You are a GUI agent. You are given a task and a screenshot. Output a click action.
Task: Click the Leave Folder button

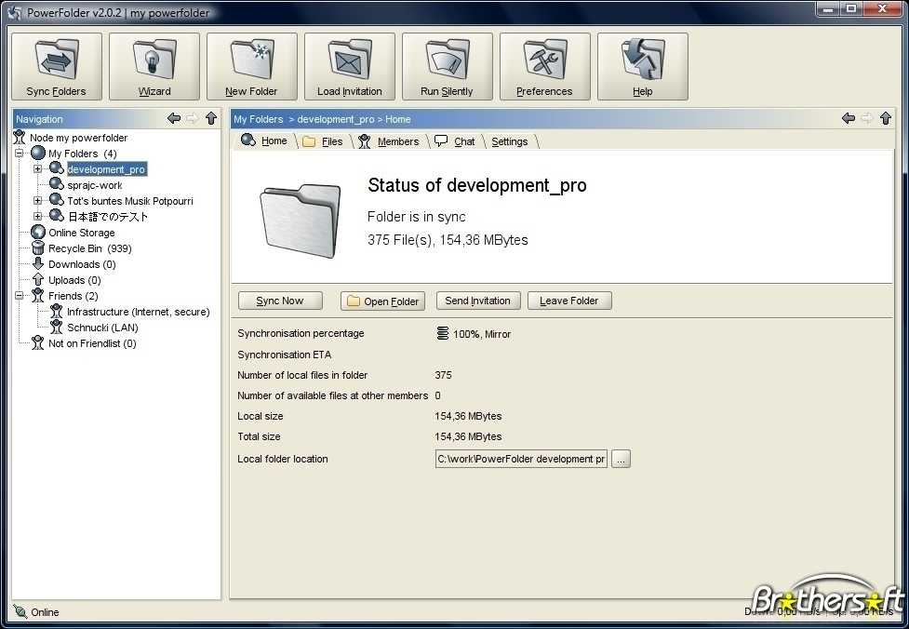569,301
